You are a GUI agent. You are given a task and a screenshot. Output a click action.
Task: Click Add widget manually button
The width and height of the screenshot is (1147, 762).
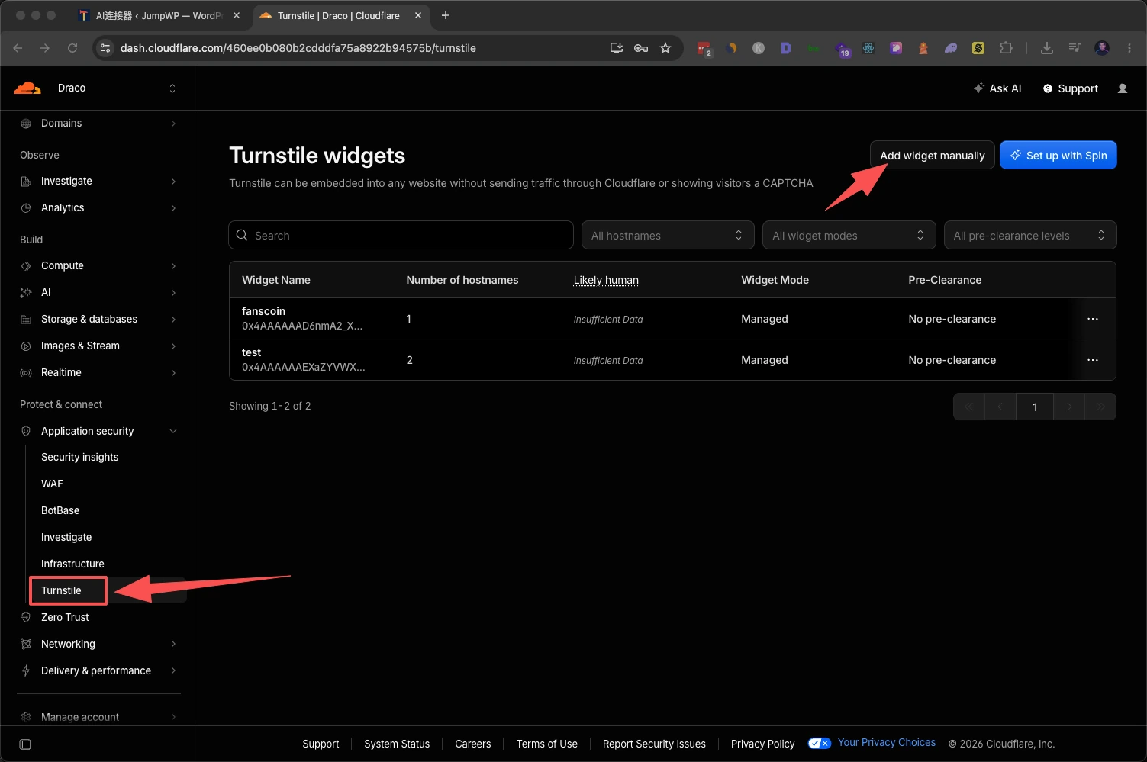[933, 156]
